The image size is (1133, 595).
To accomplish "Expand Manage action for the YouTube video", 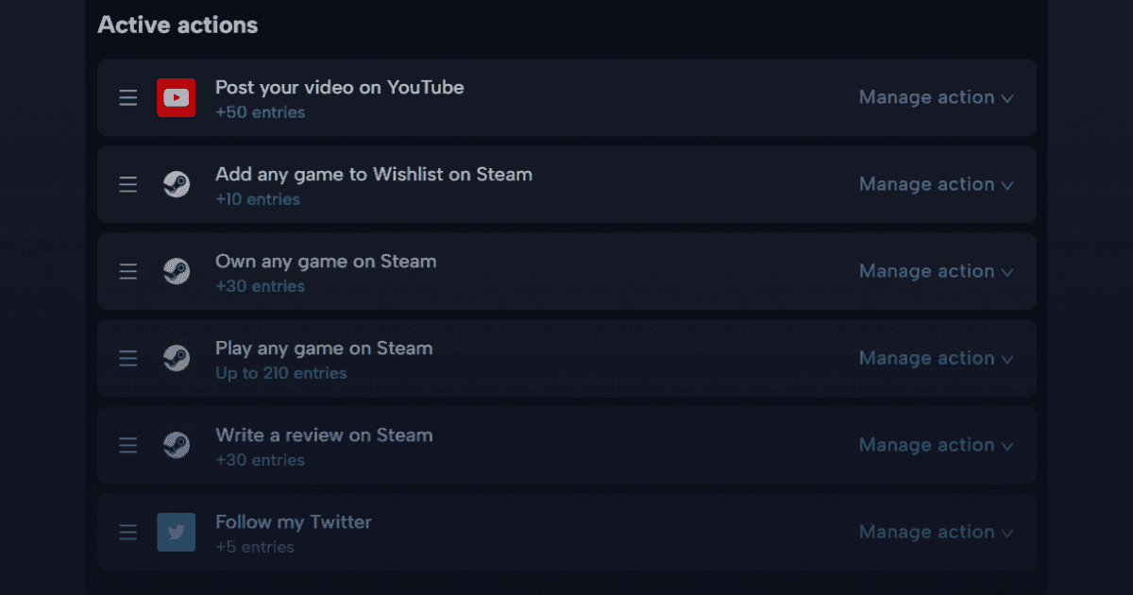I will point(936,97).
